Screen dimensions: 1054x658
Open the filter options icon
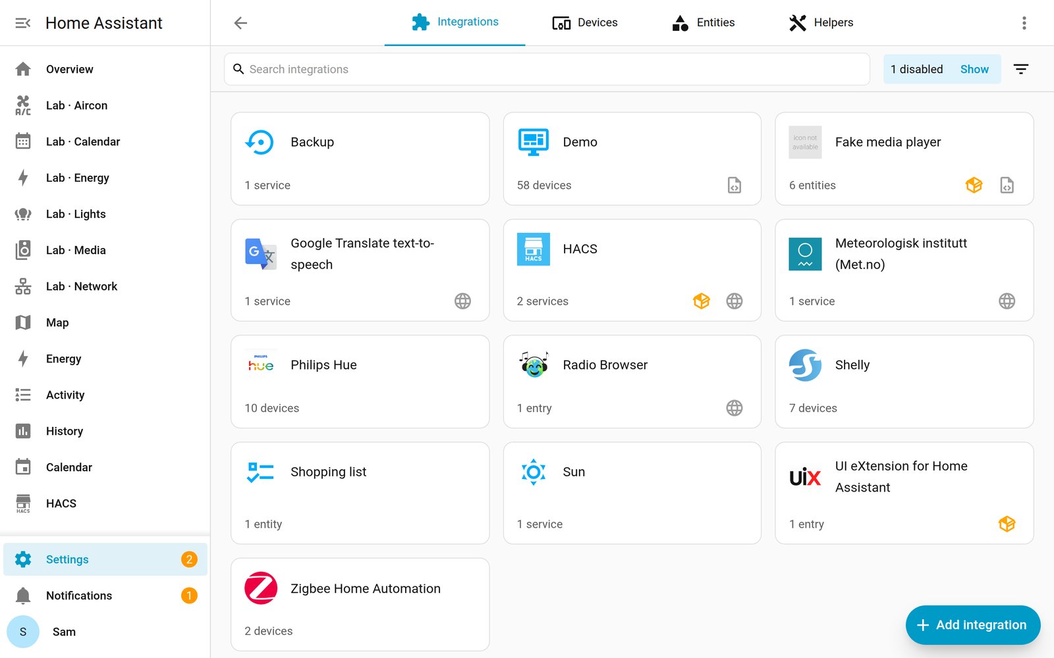(1020, 69)
